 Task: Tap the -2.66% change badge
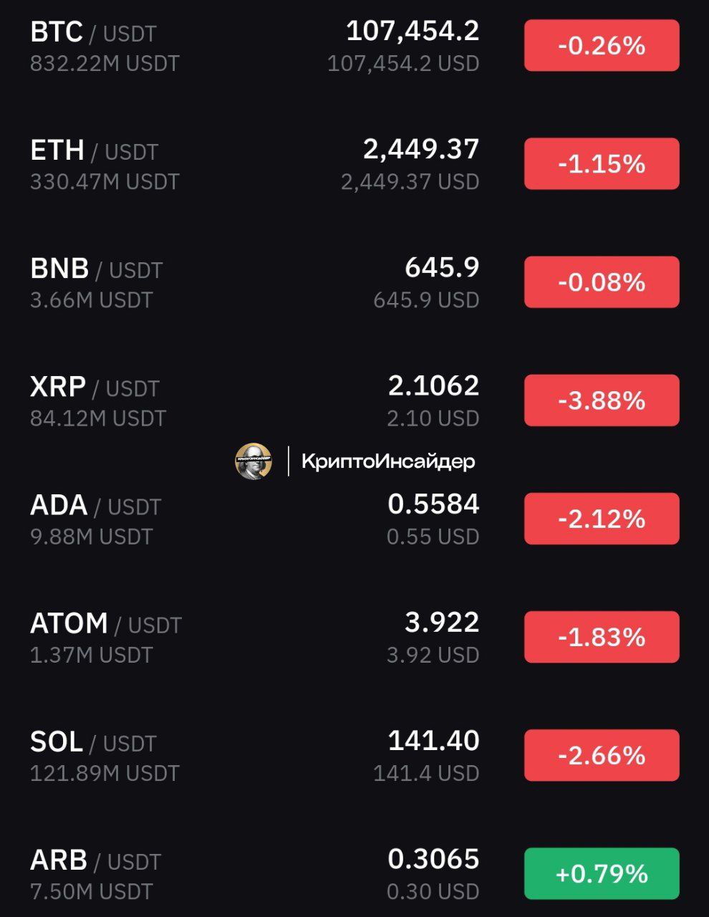602,755
